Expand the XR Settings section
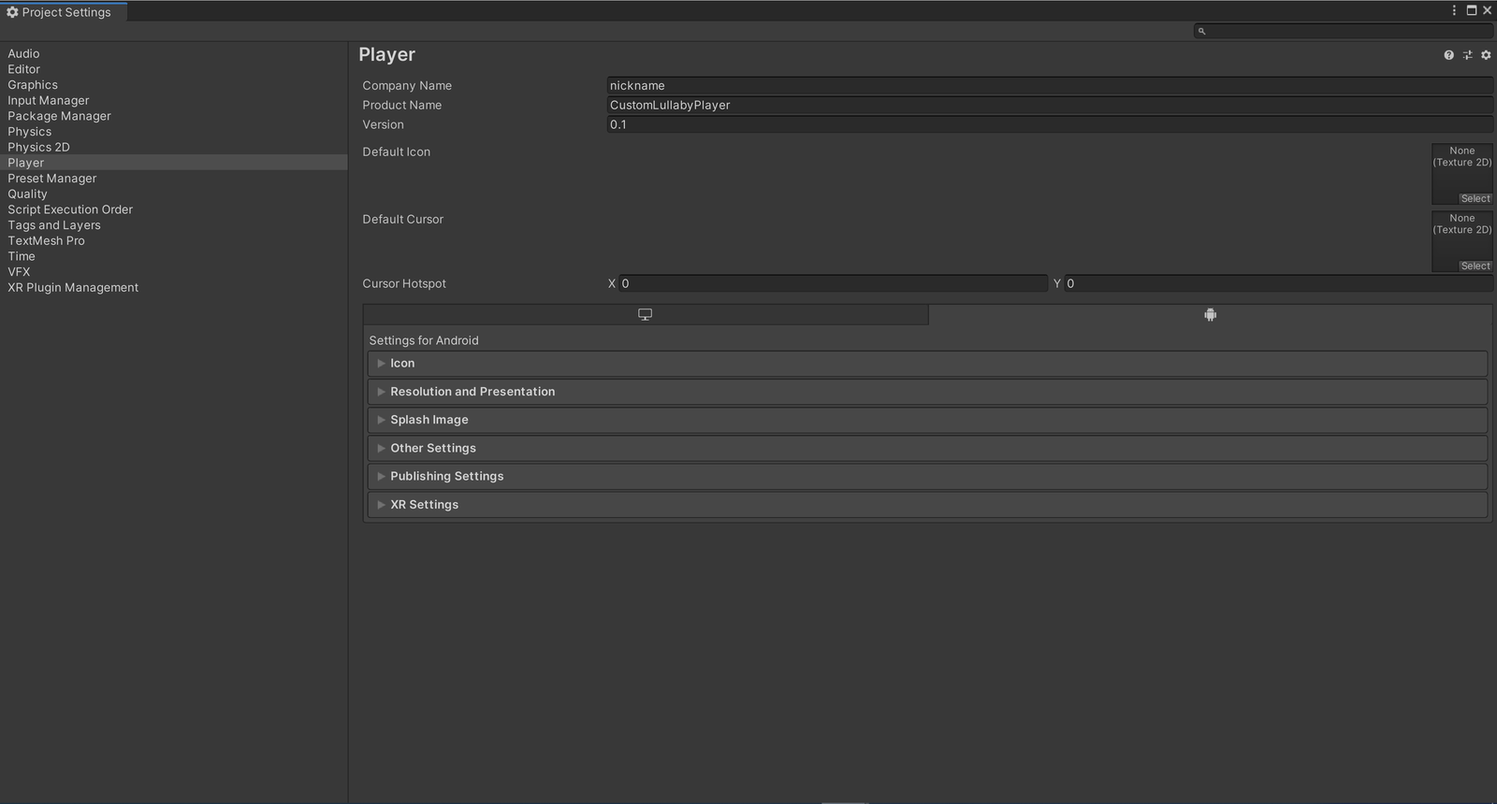This screenshot has width=1497, height=804. click(927, 505)
